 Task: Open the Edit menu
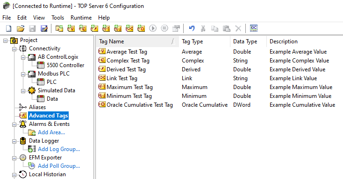coord(22,18)
